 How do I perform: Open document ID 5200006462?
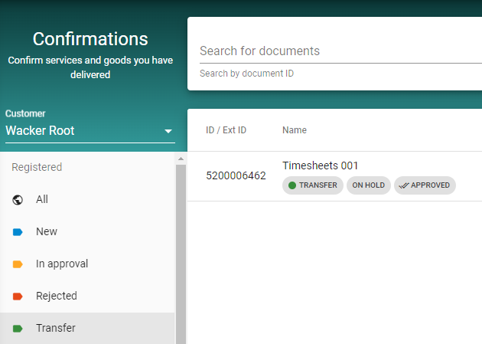coord(236,175)
